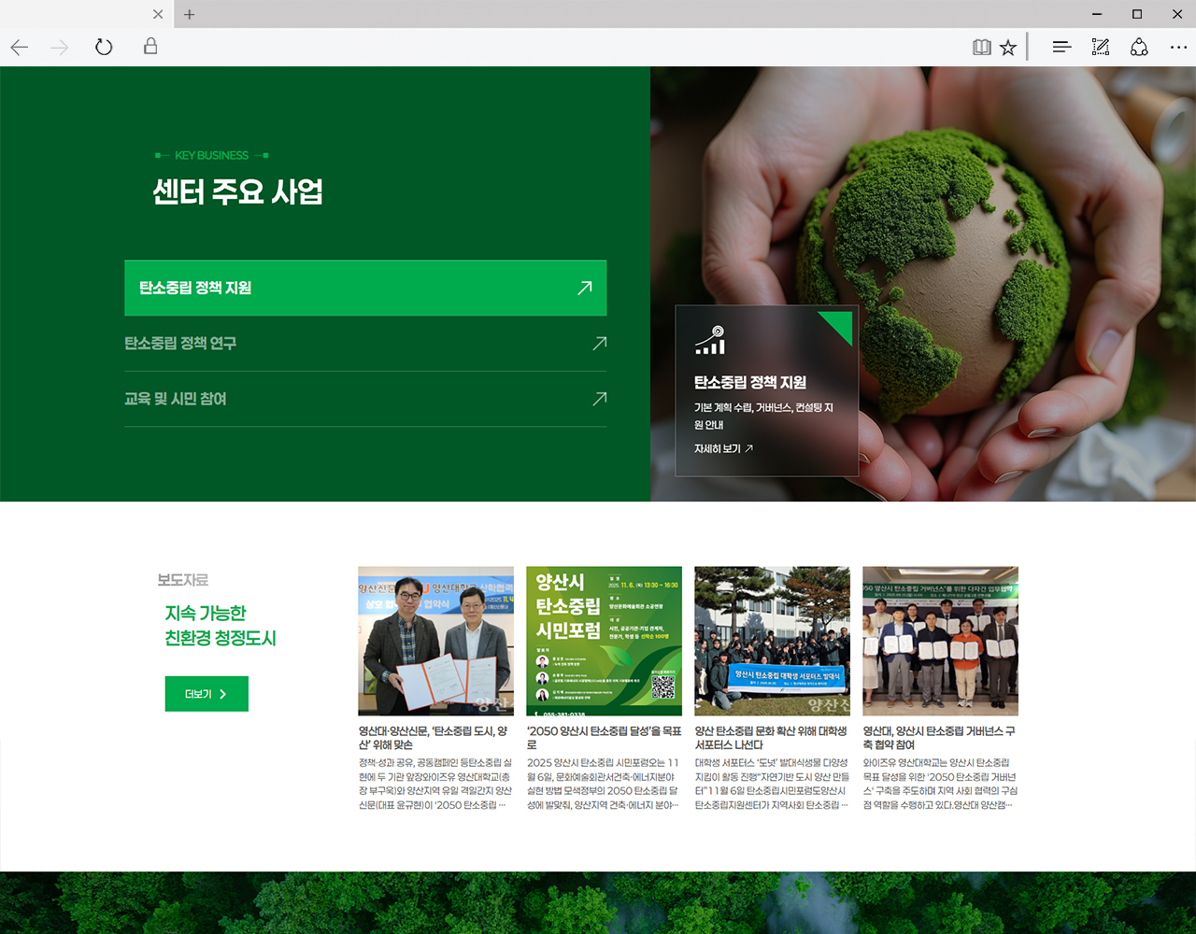Select the agreement-signing news photo thumbnail
This screenshot has width=1196, height=934.
click(x=435, y=641)
